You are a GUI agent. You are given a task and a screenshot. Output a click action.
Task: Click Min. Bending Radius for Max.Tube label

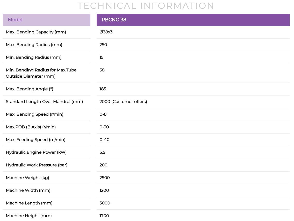coord(41,73)
